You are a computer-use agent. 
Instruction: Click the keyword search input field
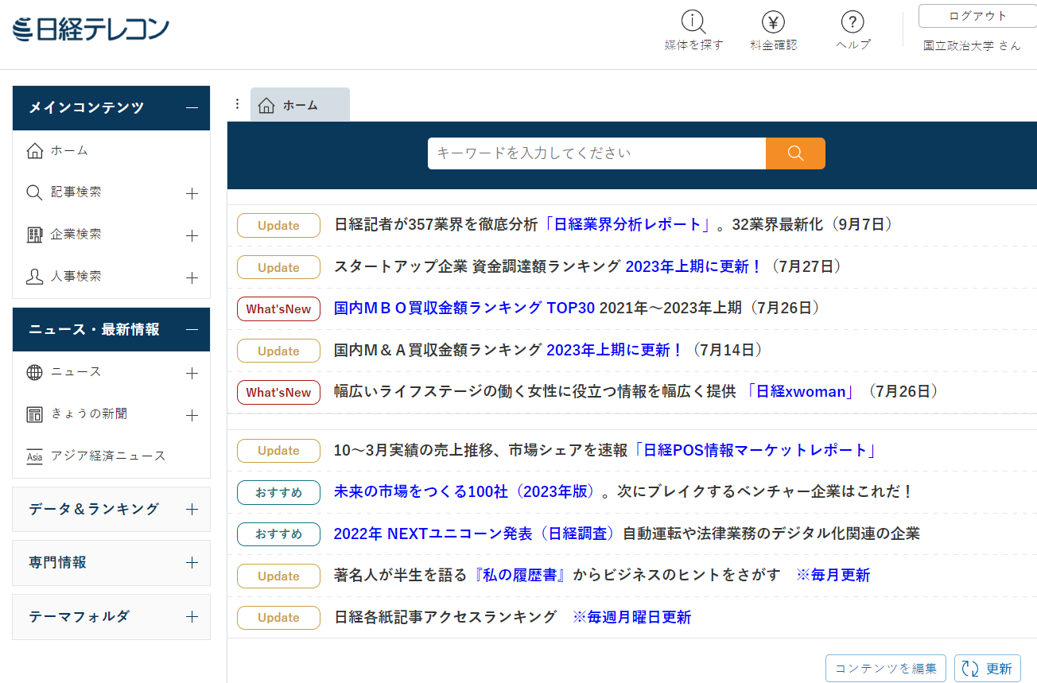pyautogui.click(x=596, y=153)
